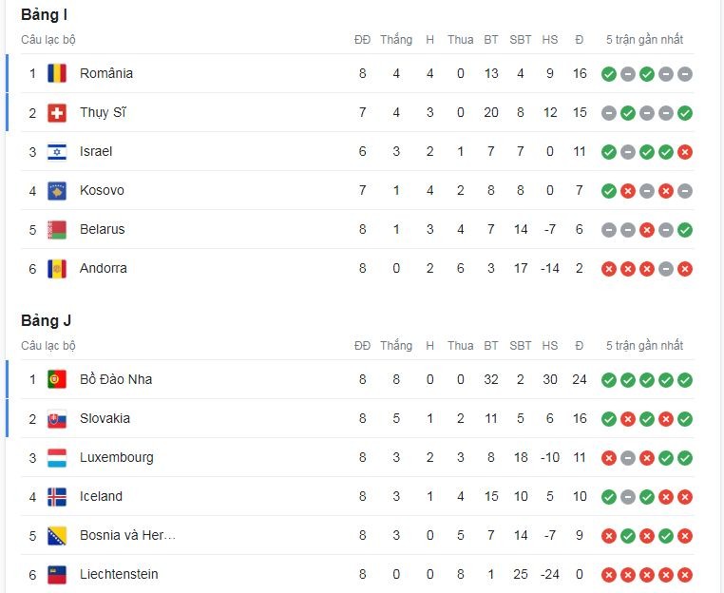Screen dimensions: 724x593
Task: Click the România flag icon
Action: (x=57, y=73)
